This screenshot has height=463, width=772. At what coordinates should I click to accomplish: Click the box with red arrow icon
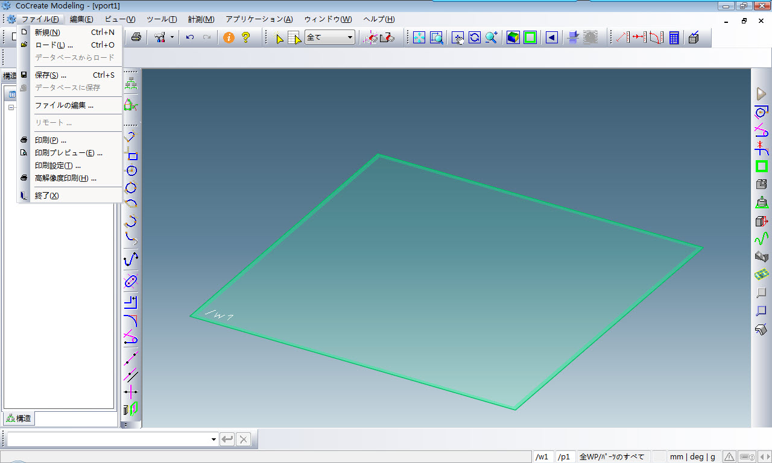pos(761,220)
